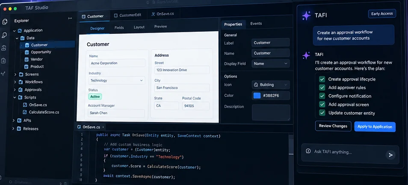Collapse the Data tree node
The image size is (408, 185).
[x=17, y=38]
